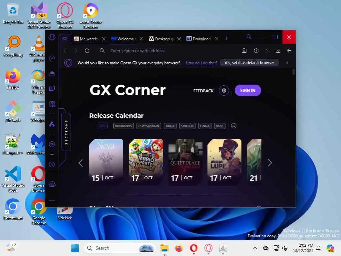Click 'Yes, set it as default browser'
Screen dimensions: 341x256
pyautogui.click(x=249, y=63)
